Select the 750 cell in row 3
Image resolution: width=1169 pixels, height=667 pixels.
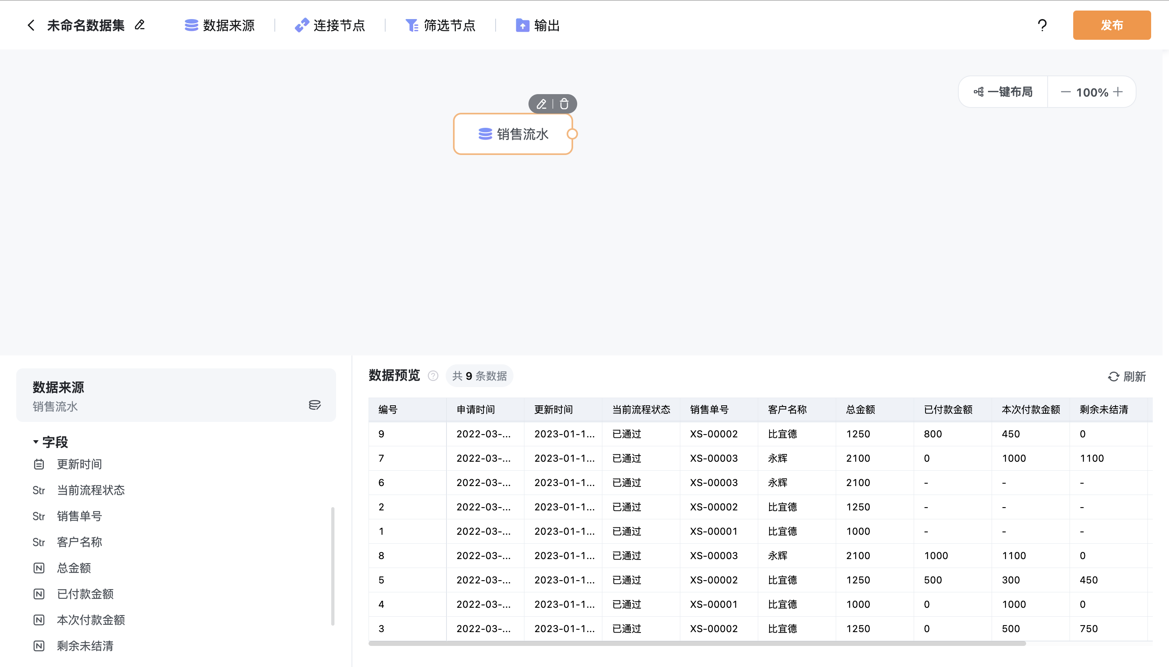[1109, 628]
